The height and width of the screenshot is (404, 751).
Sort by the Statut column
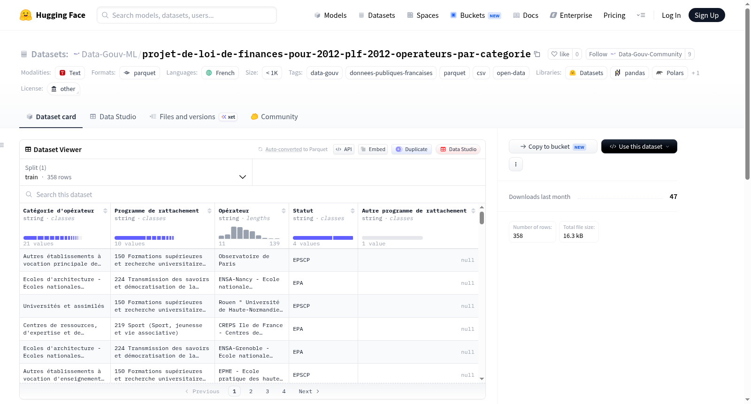click(353, 211)
